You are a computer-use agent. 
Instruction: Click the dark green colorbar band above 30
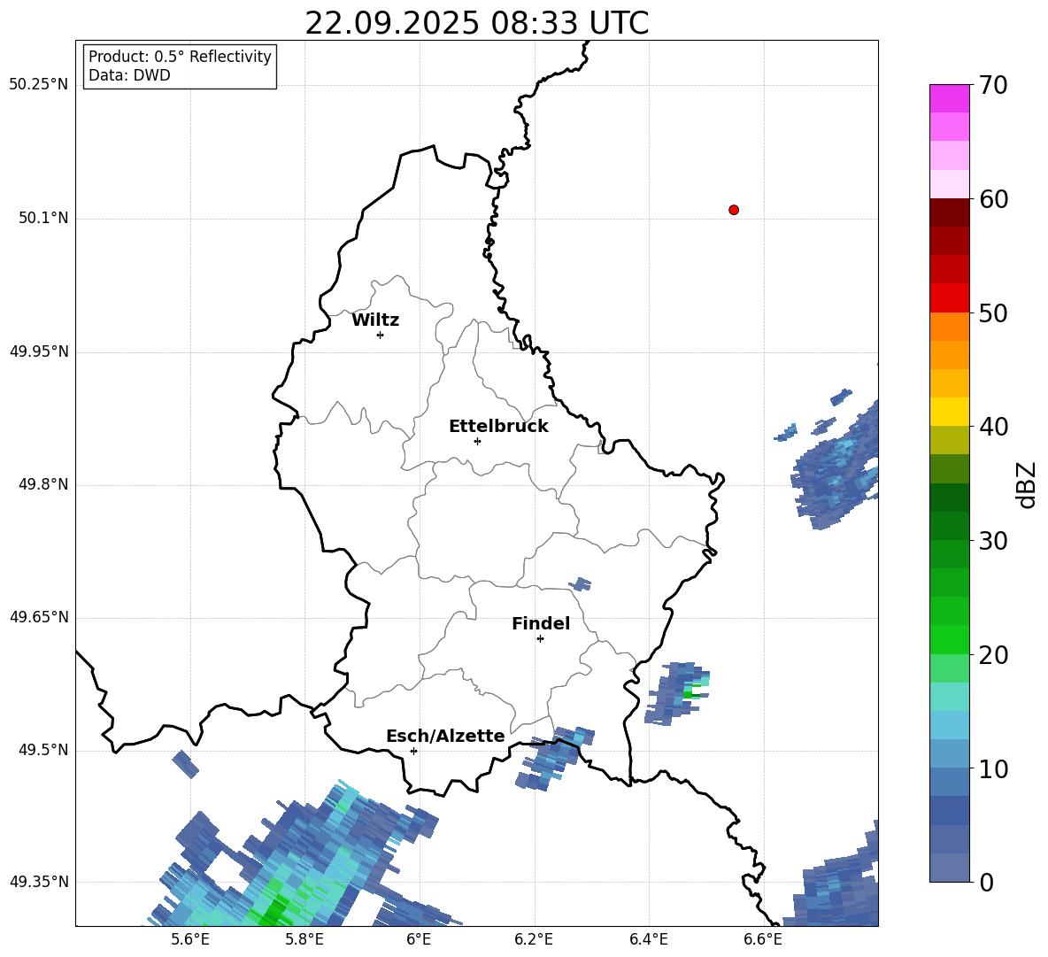click(949, 498)
